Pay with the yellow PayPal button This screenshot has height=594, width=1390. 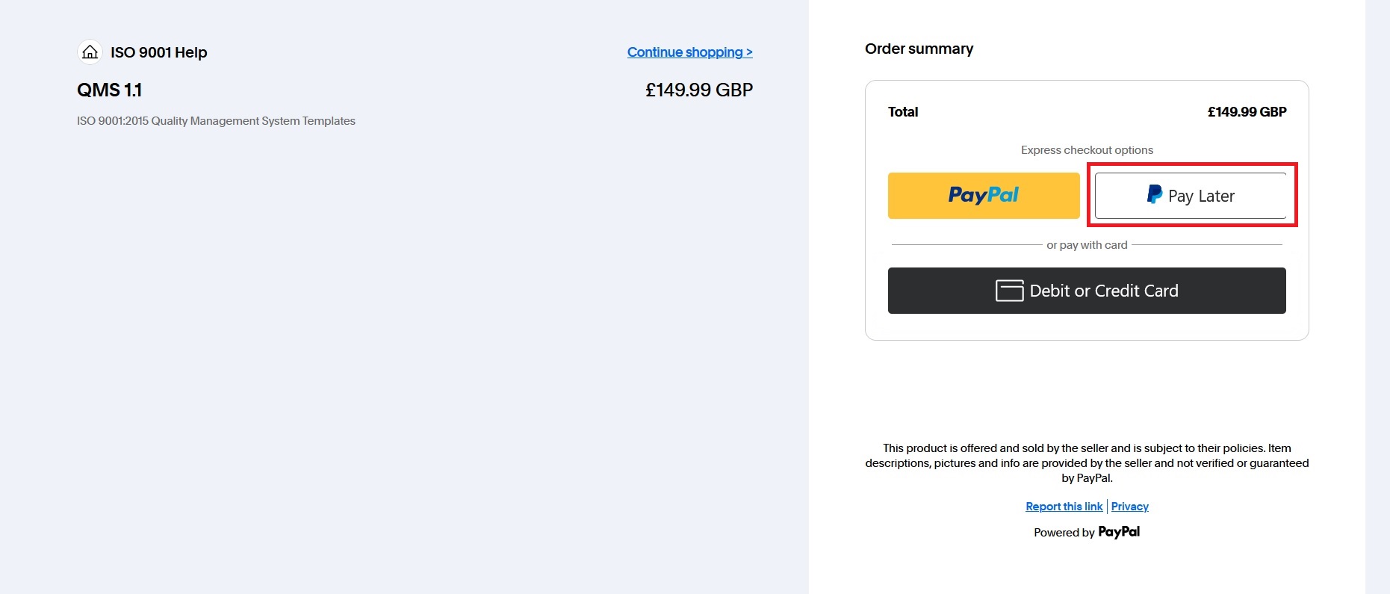coord(984,196)
